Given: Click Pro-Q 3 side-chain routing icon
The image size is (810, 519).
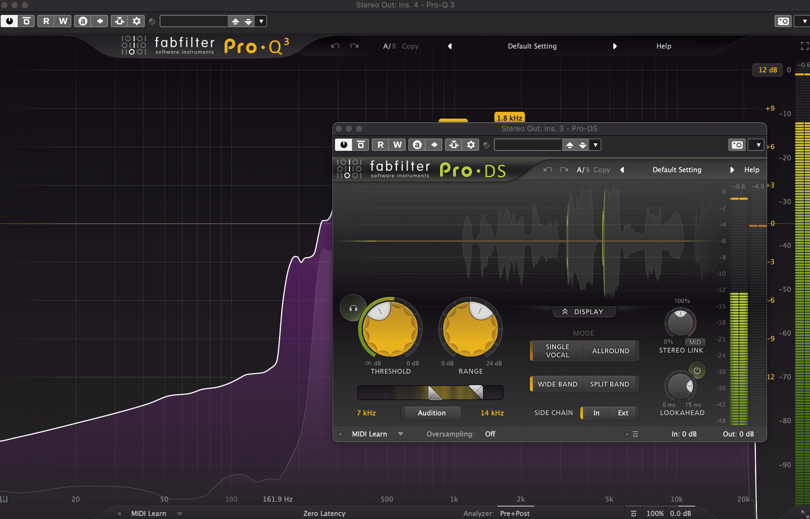Looking at the screenshot, I should click(120, 21).
